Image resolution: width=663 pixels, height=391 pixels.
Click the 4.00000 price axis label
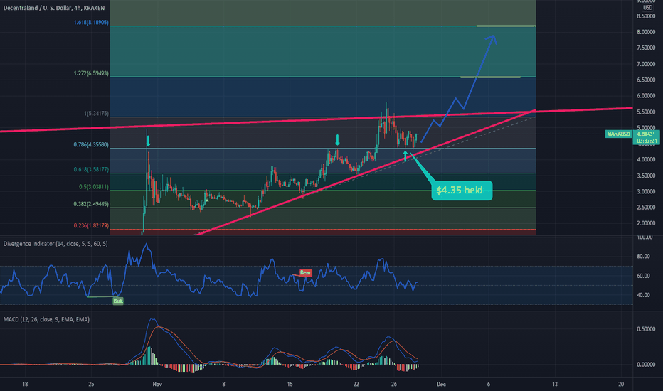coord(646,160)
